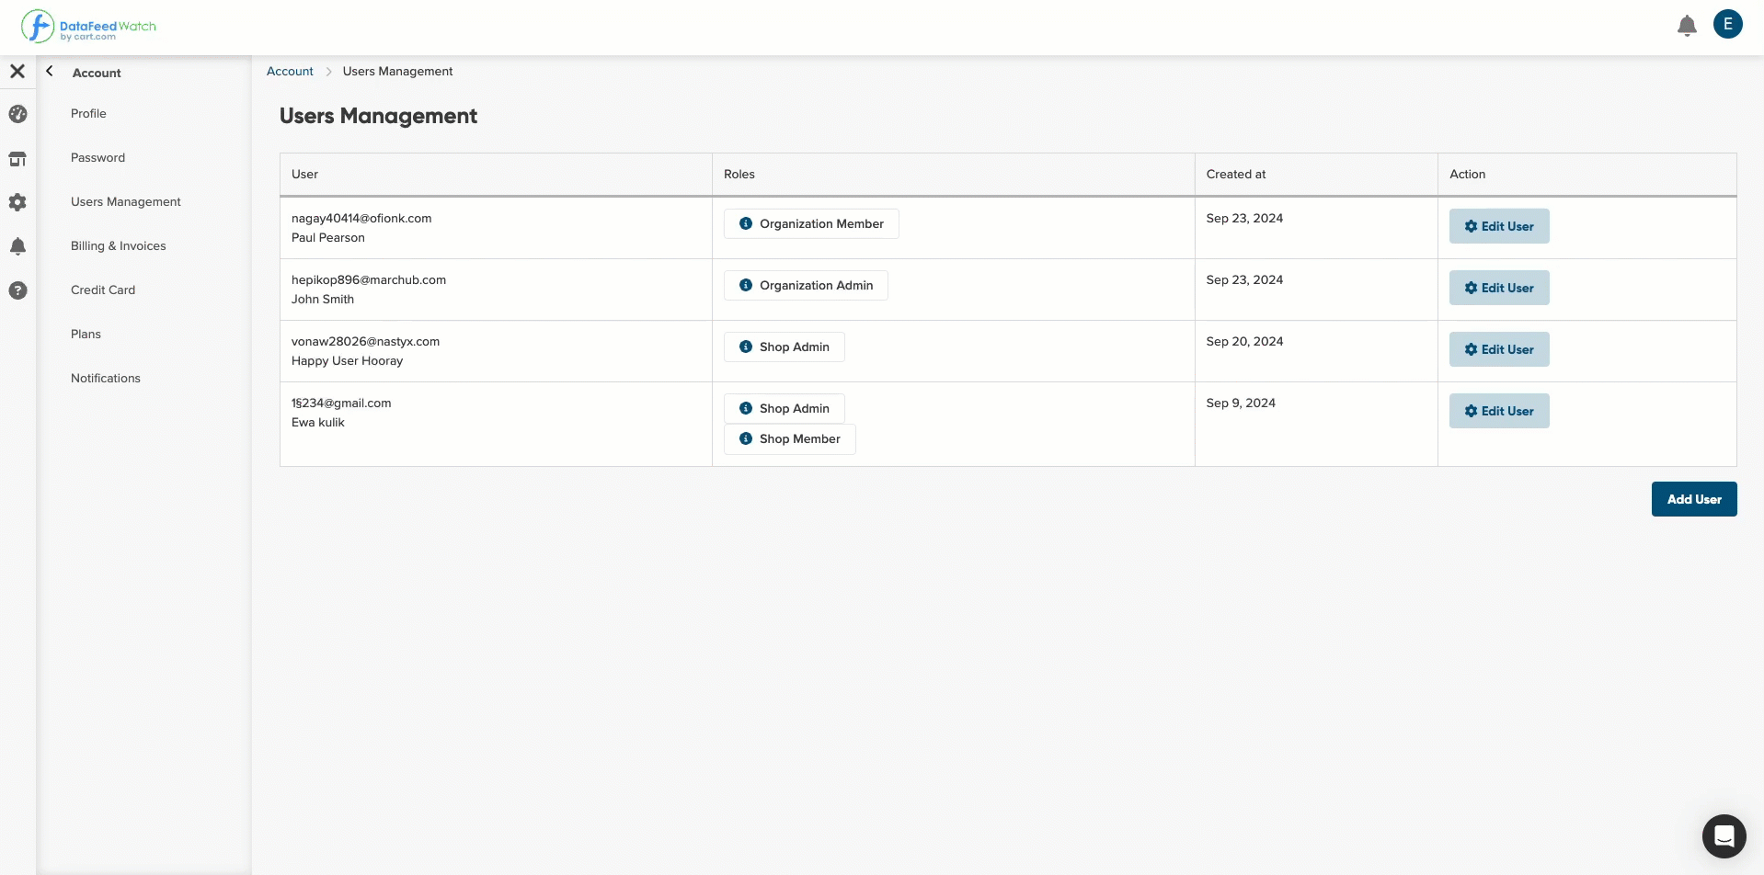View info for Organization Admin role
Screen dimensions: 1764x875
(746, 285)
